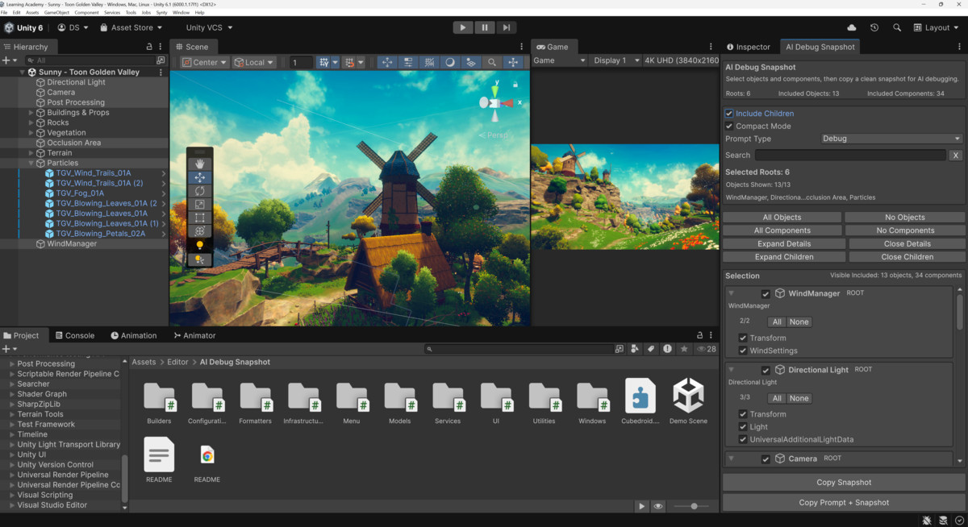Collapse WindManager section in Selection list
Viewport: 968px width, 527px height.
731,293
